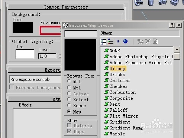Select Bitmap in the map list

coord(117,69)
